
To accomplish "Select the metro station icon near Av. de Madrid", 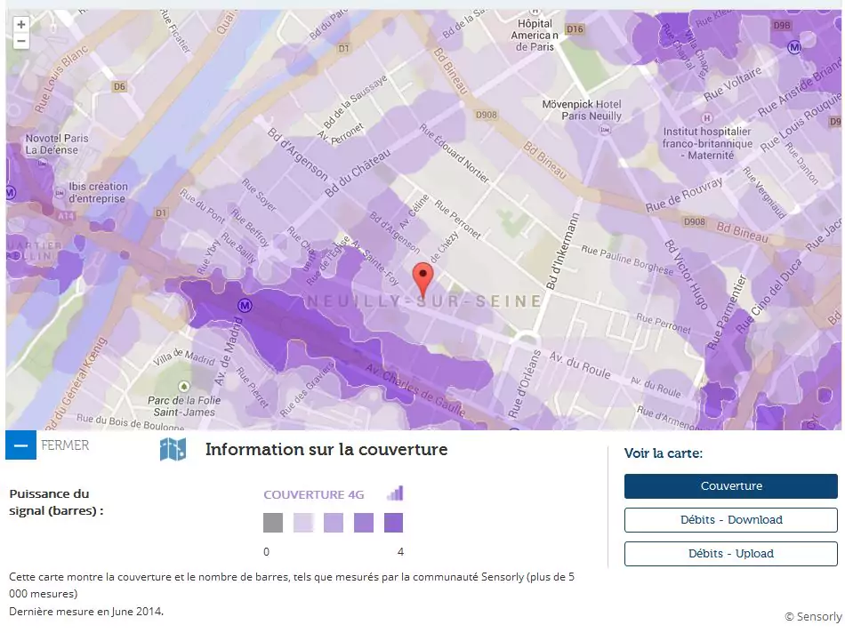I will tap(243, 305).
